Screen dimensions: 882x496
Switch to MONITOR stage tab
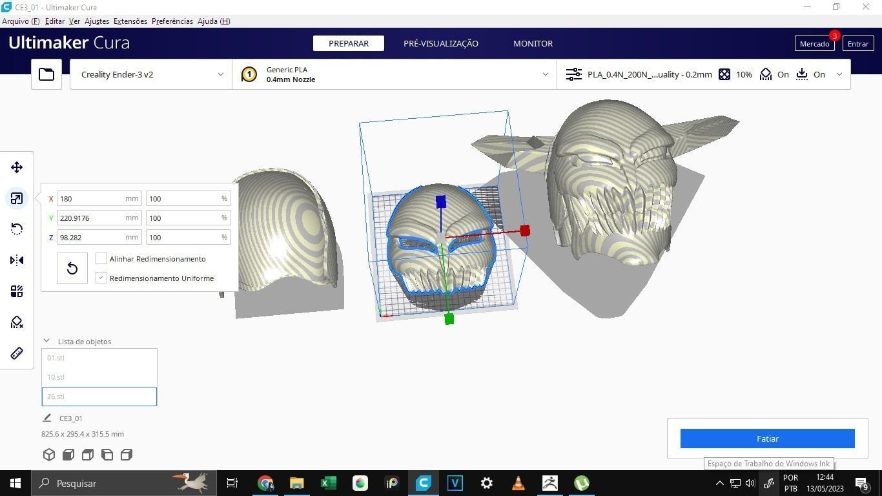coord(533,43)
